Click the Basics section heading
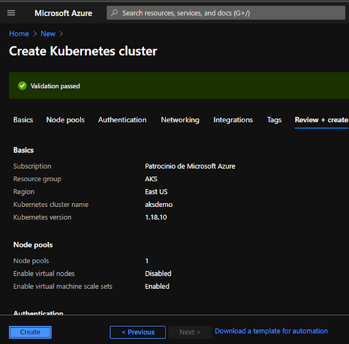Image resolution: width=349 pixels, height=344 pixels. point(23,150)
